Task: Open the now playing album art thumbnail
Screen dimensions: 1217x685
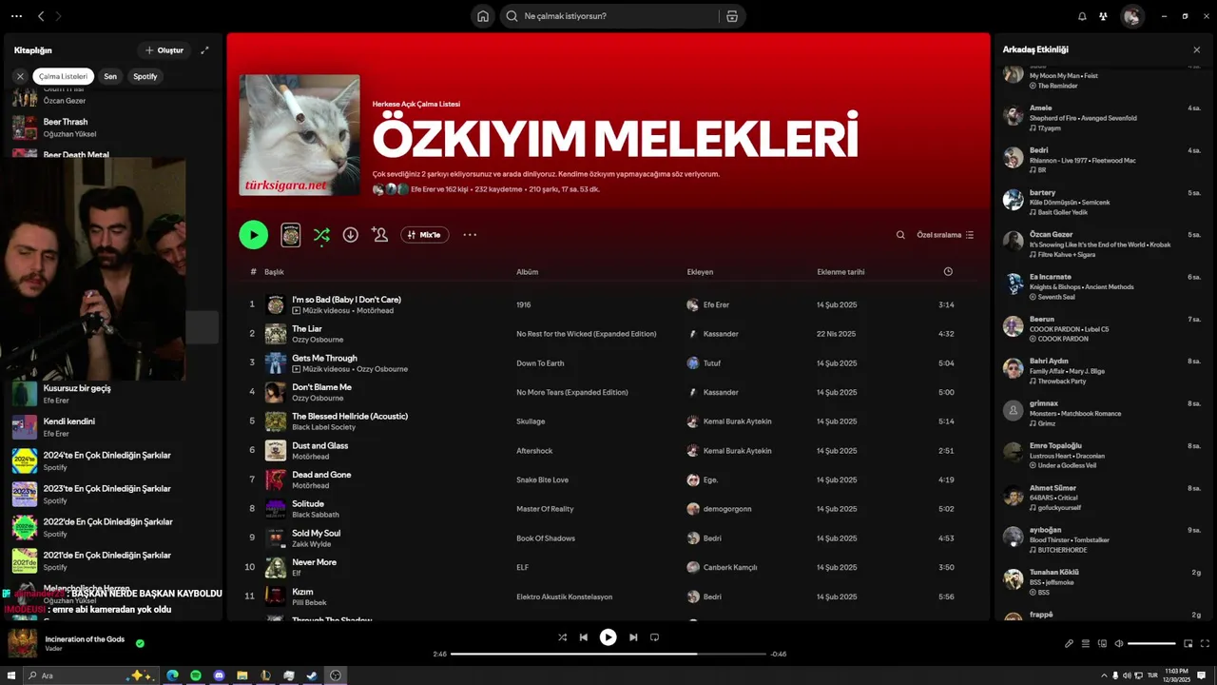Action: (x=23, y=643)
